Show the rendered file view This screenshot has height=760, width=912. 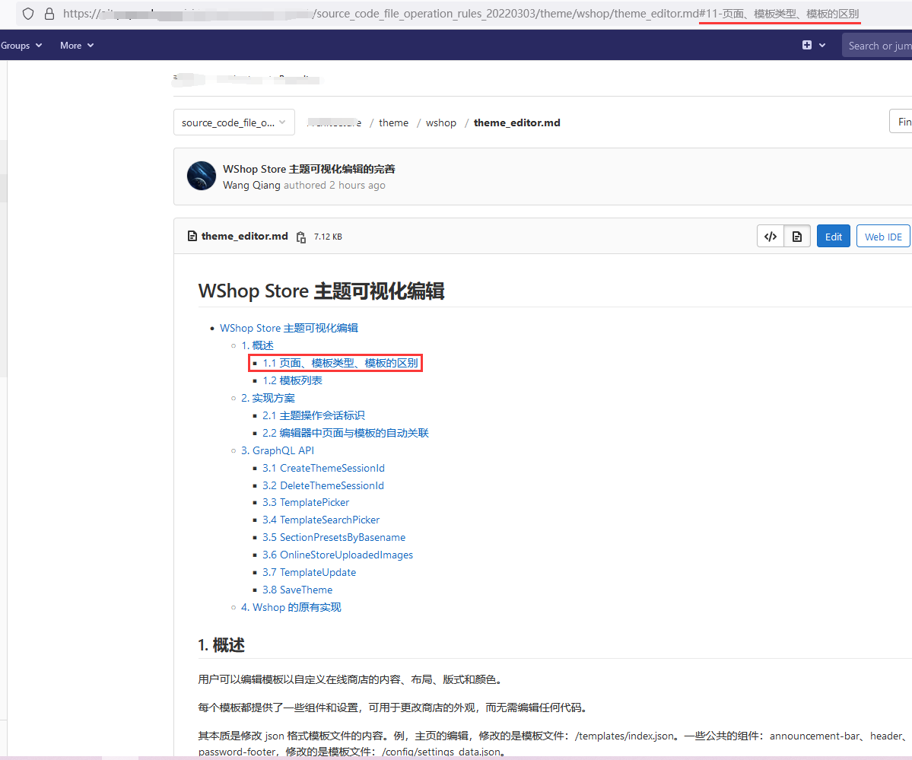pos(797,237)
